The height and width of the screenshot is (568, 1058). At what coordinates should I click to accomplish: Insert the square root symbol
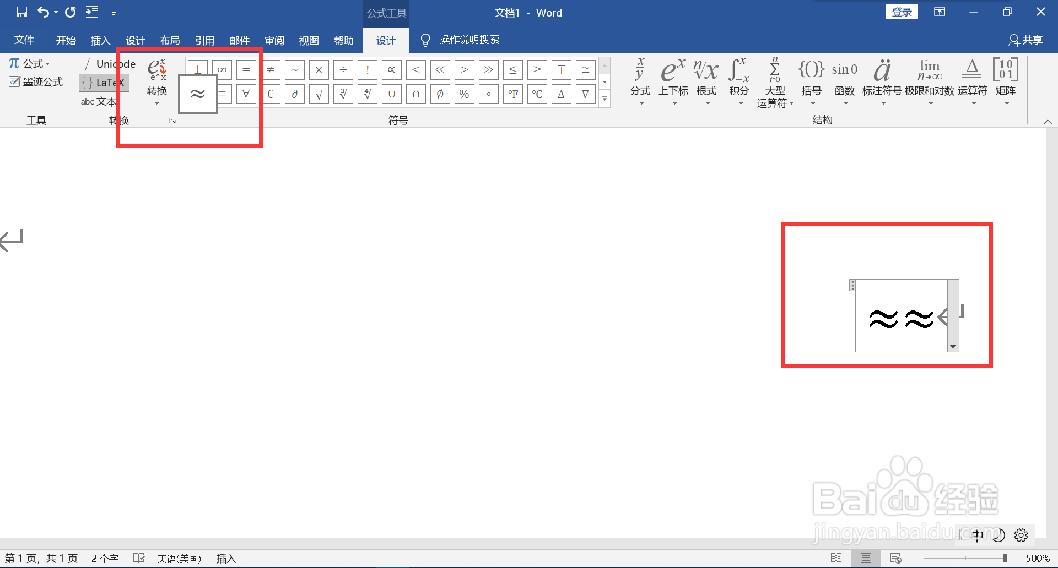[319, 94]
